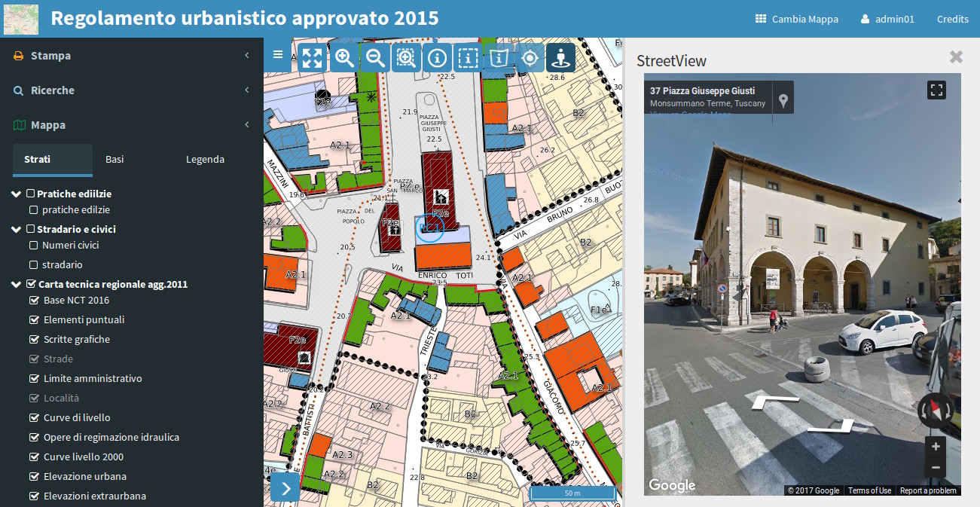Switch to the Basi tab
The width and height of the screenshot is (980, 507).
(114, 159)
